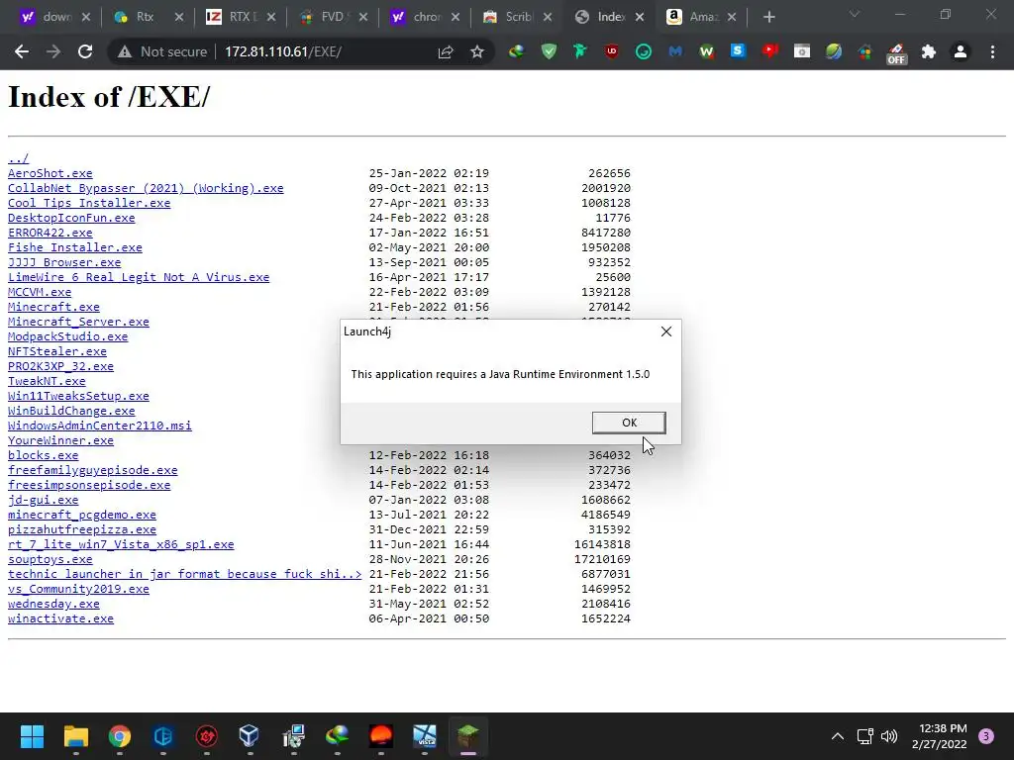The width and height of the screenshot is (1014, 760).
Task: Show hidden system tray icons
Action: click(x=838, y=736)
